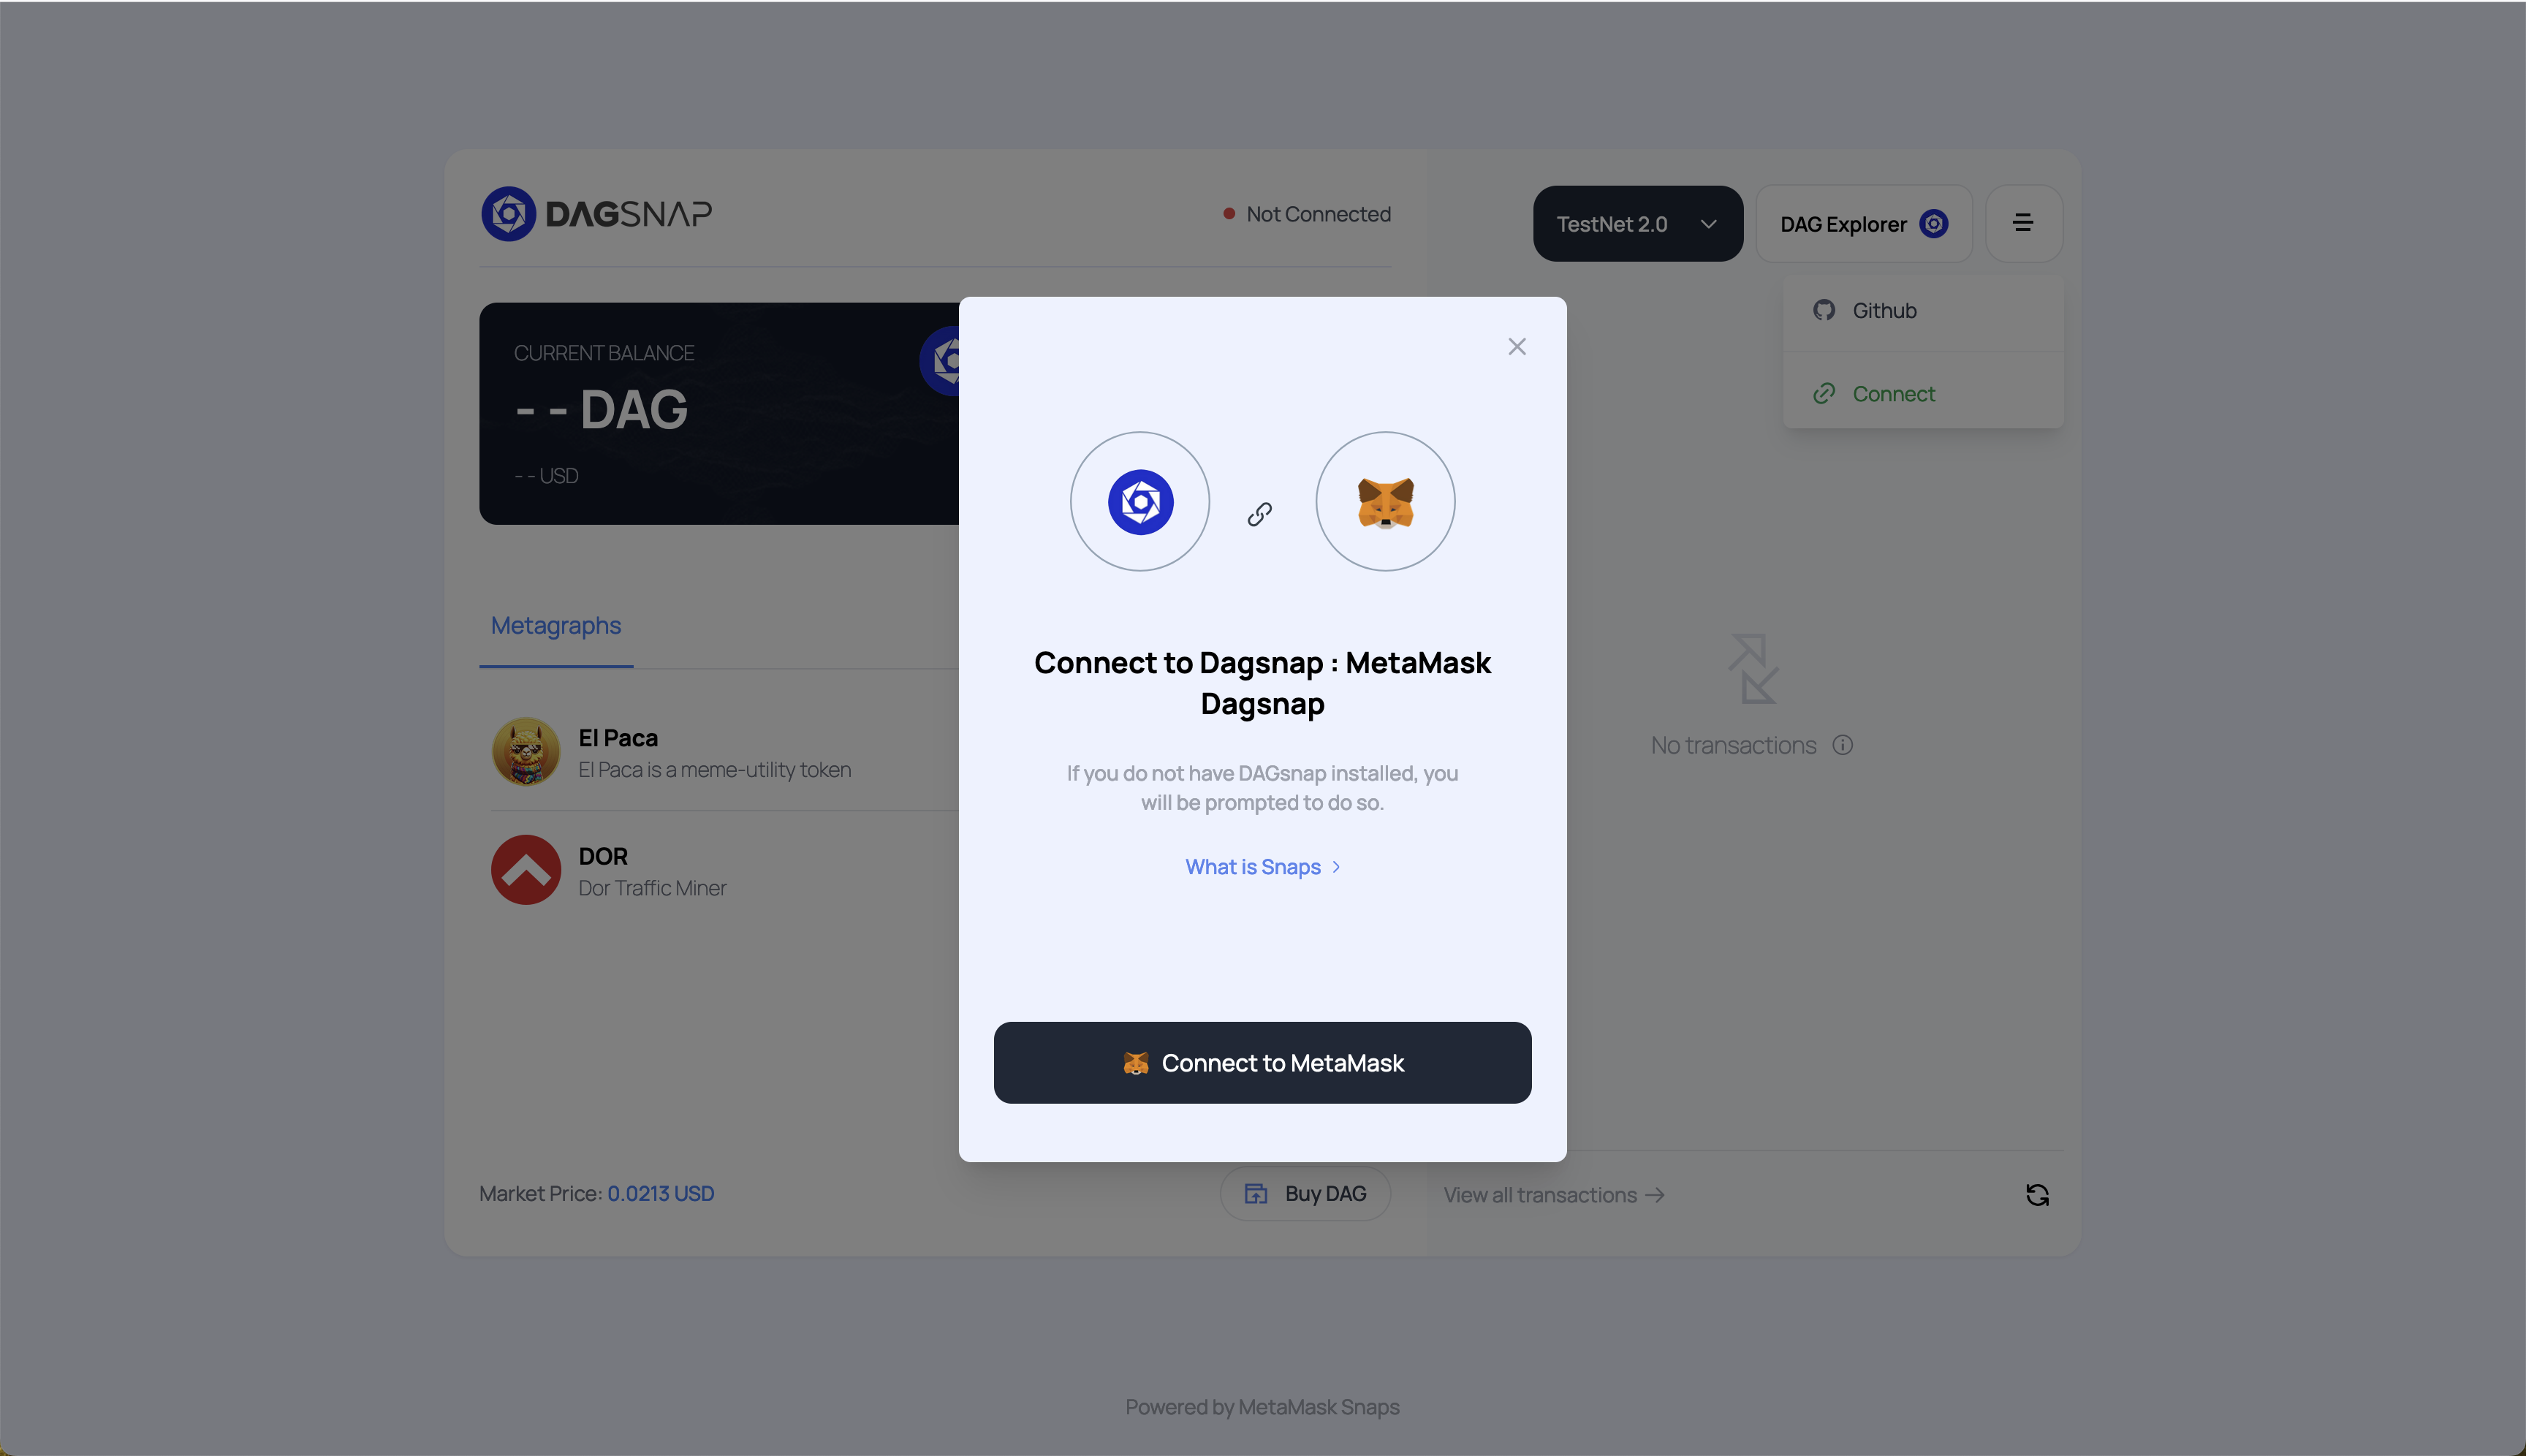This screenshot has height=1456, width=2526.
Task: Click the MetaMask fox logo circle
Action: coord(1384,502)
